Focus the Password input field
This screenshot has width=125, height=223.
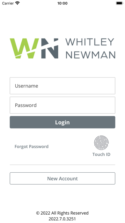pyautogui.click(x=62, y=105)
